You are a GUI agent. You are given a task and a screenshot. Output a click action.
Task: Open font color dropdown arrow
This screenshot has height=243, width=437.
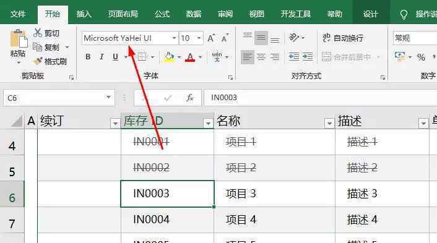(200, 57)
